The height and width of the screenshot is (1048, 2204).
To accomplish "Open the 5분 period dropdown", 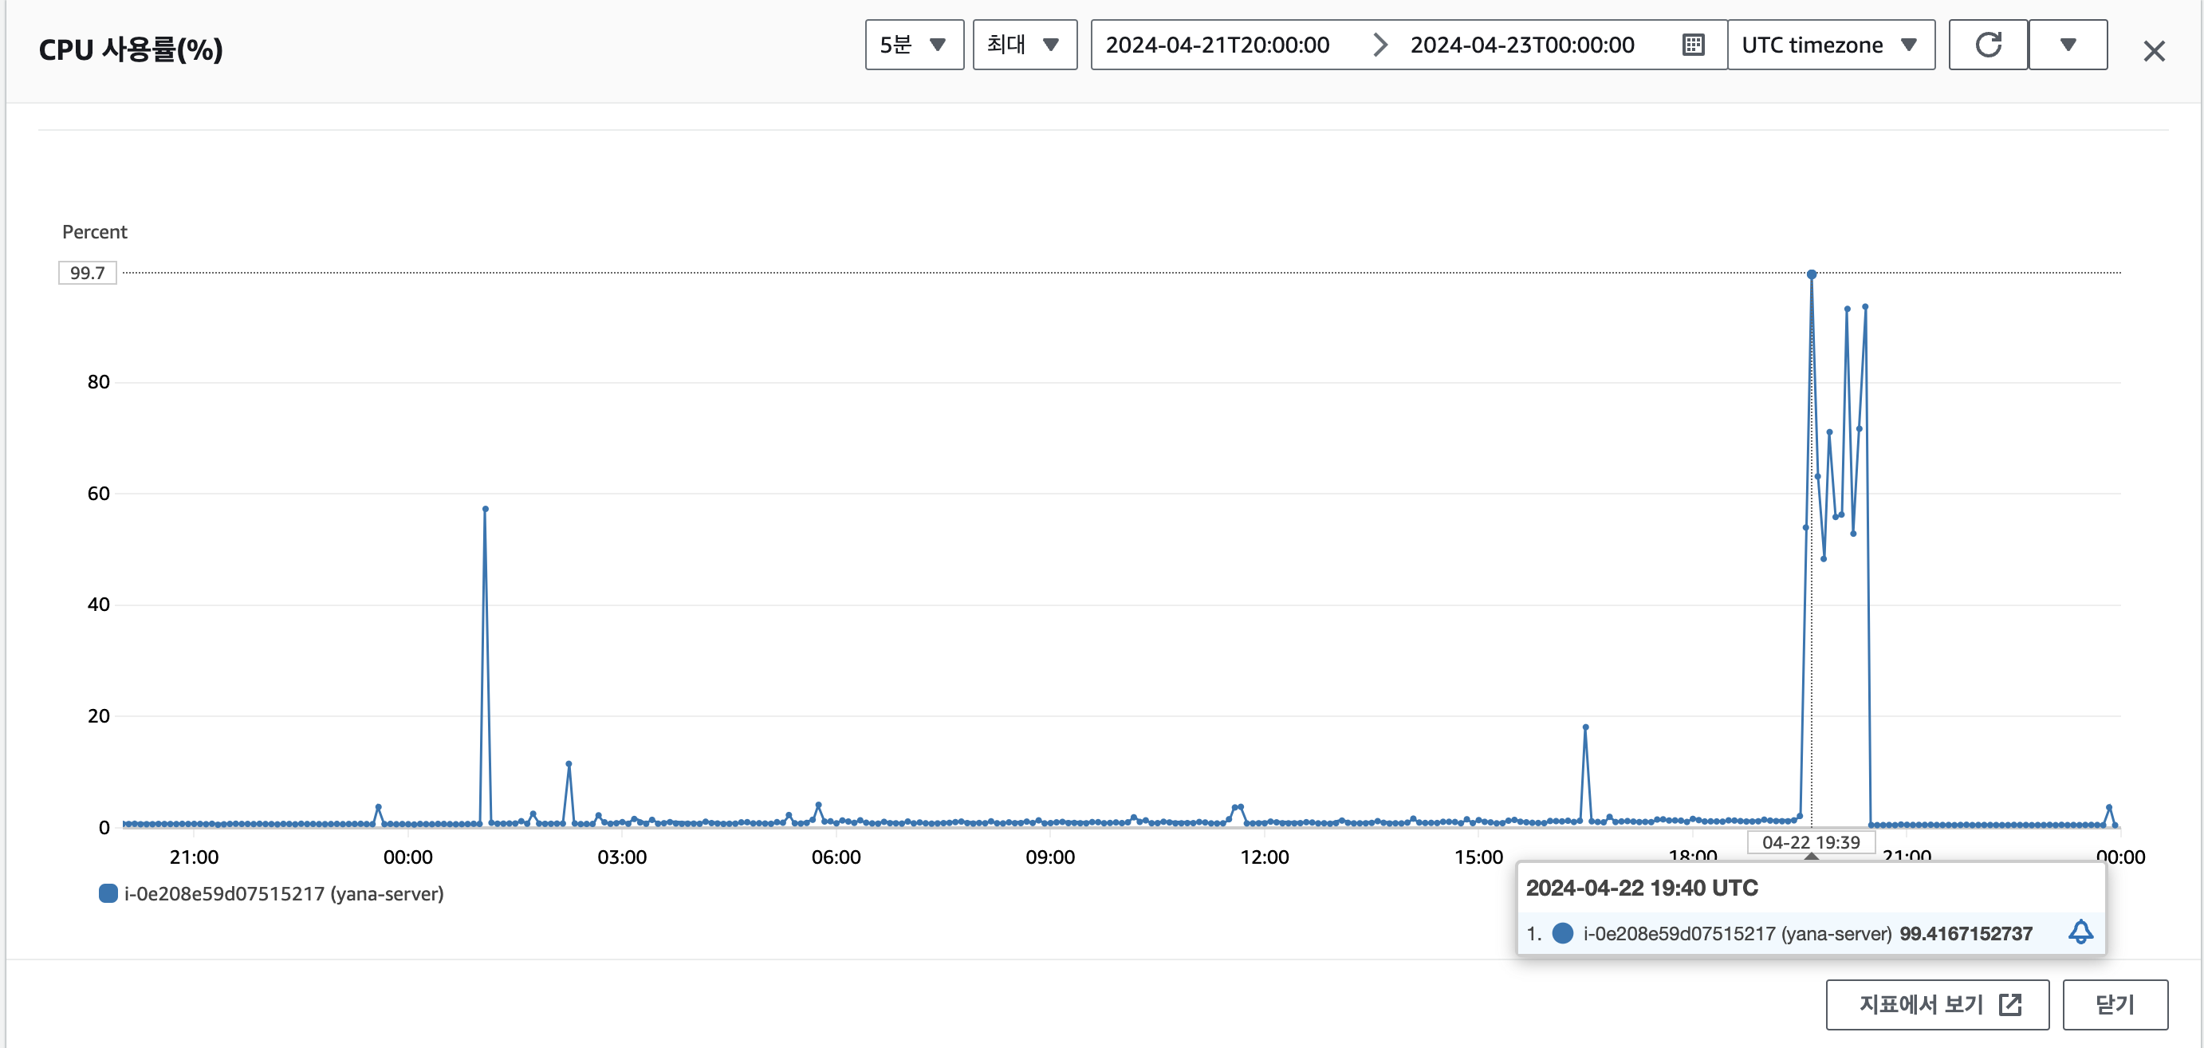I will click(914, 45).
